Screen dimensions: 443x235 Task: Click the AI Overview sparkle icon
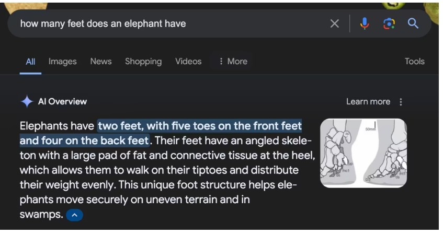tap(27, 101)
